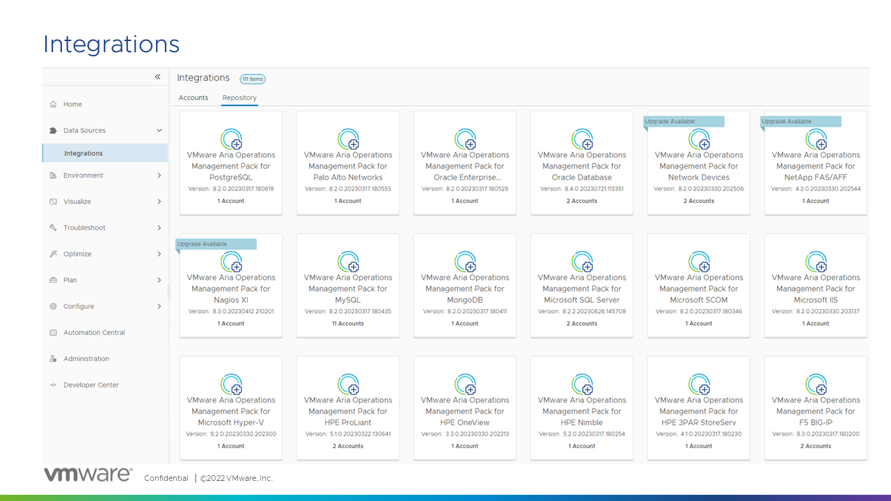Click the NetApp FAS/AFF pack icon
Image resolution: width=891 pixels, height=501 pixels.
click(x=816, y=139)
